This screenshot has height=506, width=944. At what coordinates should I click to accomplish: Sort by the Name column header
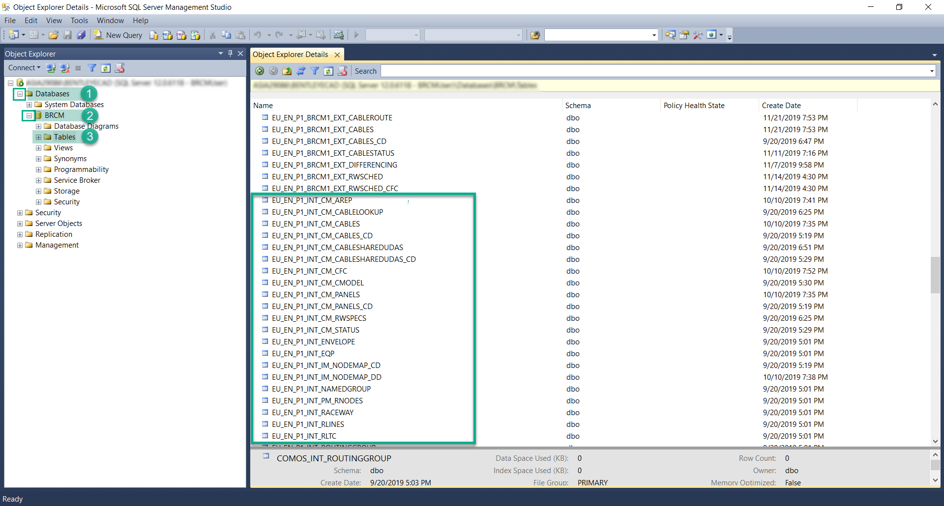(x=406, y=106)
